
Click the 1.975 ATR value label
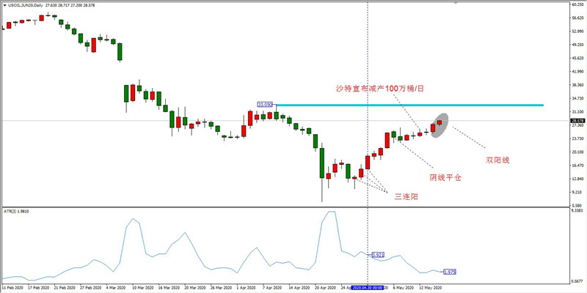(x=450, y=272)
